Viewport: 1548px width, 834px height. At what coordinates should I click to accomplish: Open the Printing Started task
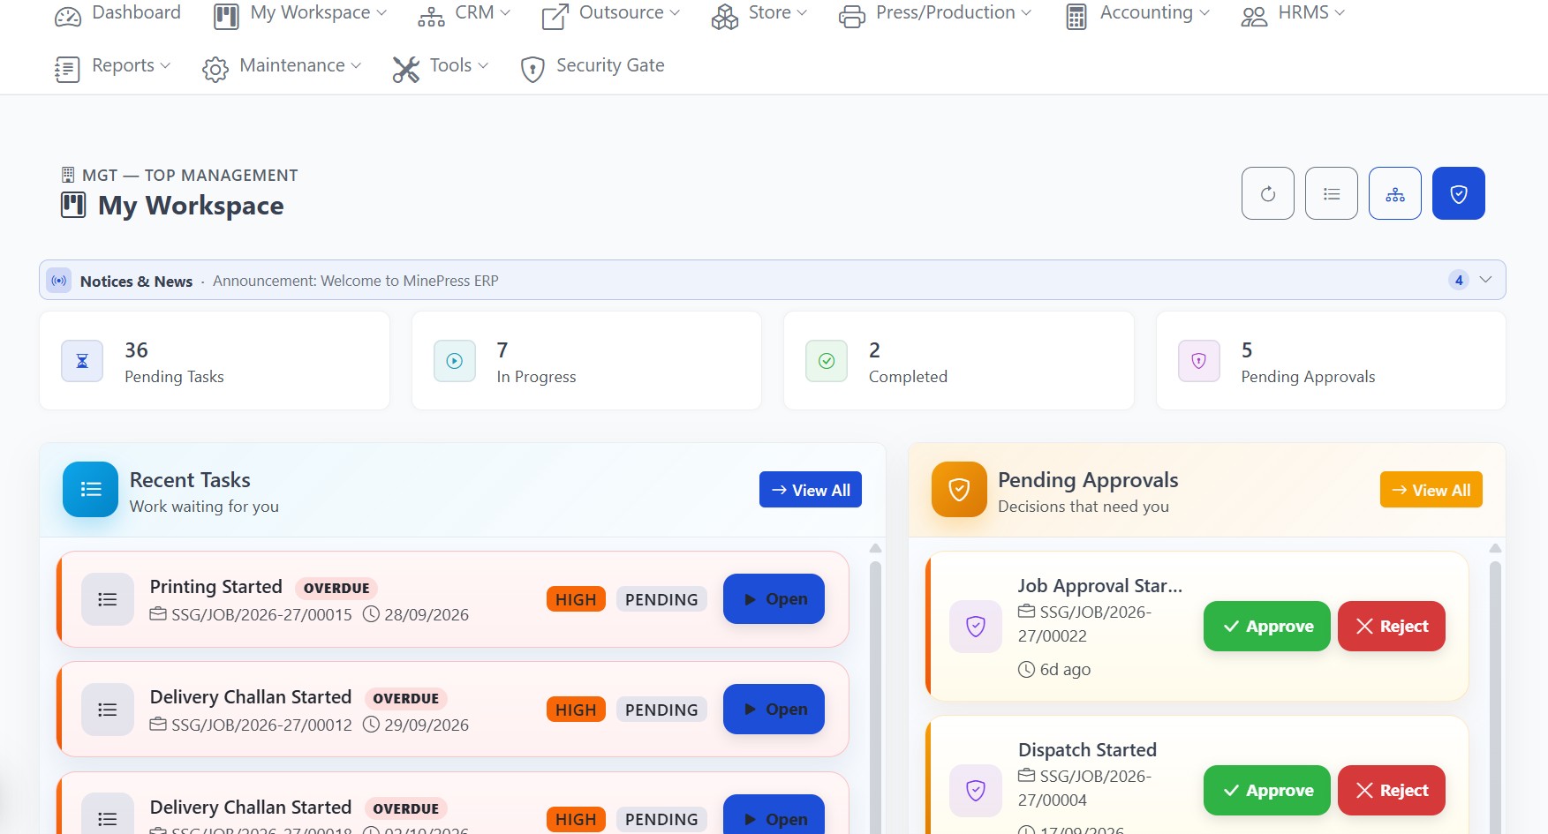tap(774, 599)
